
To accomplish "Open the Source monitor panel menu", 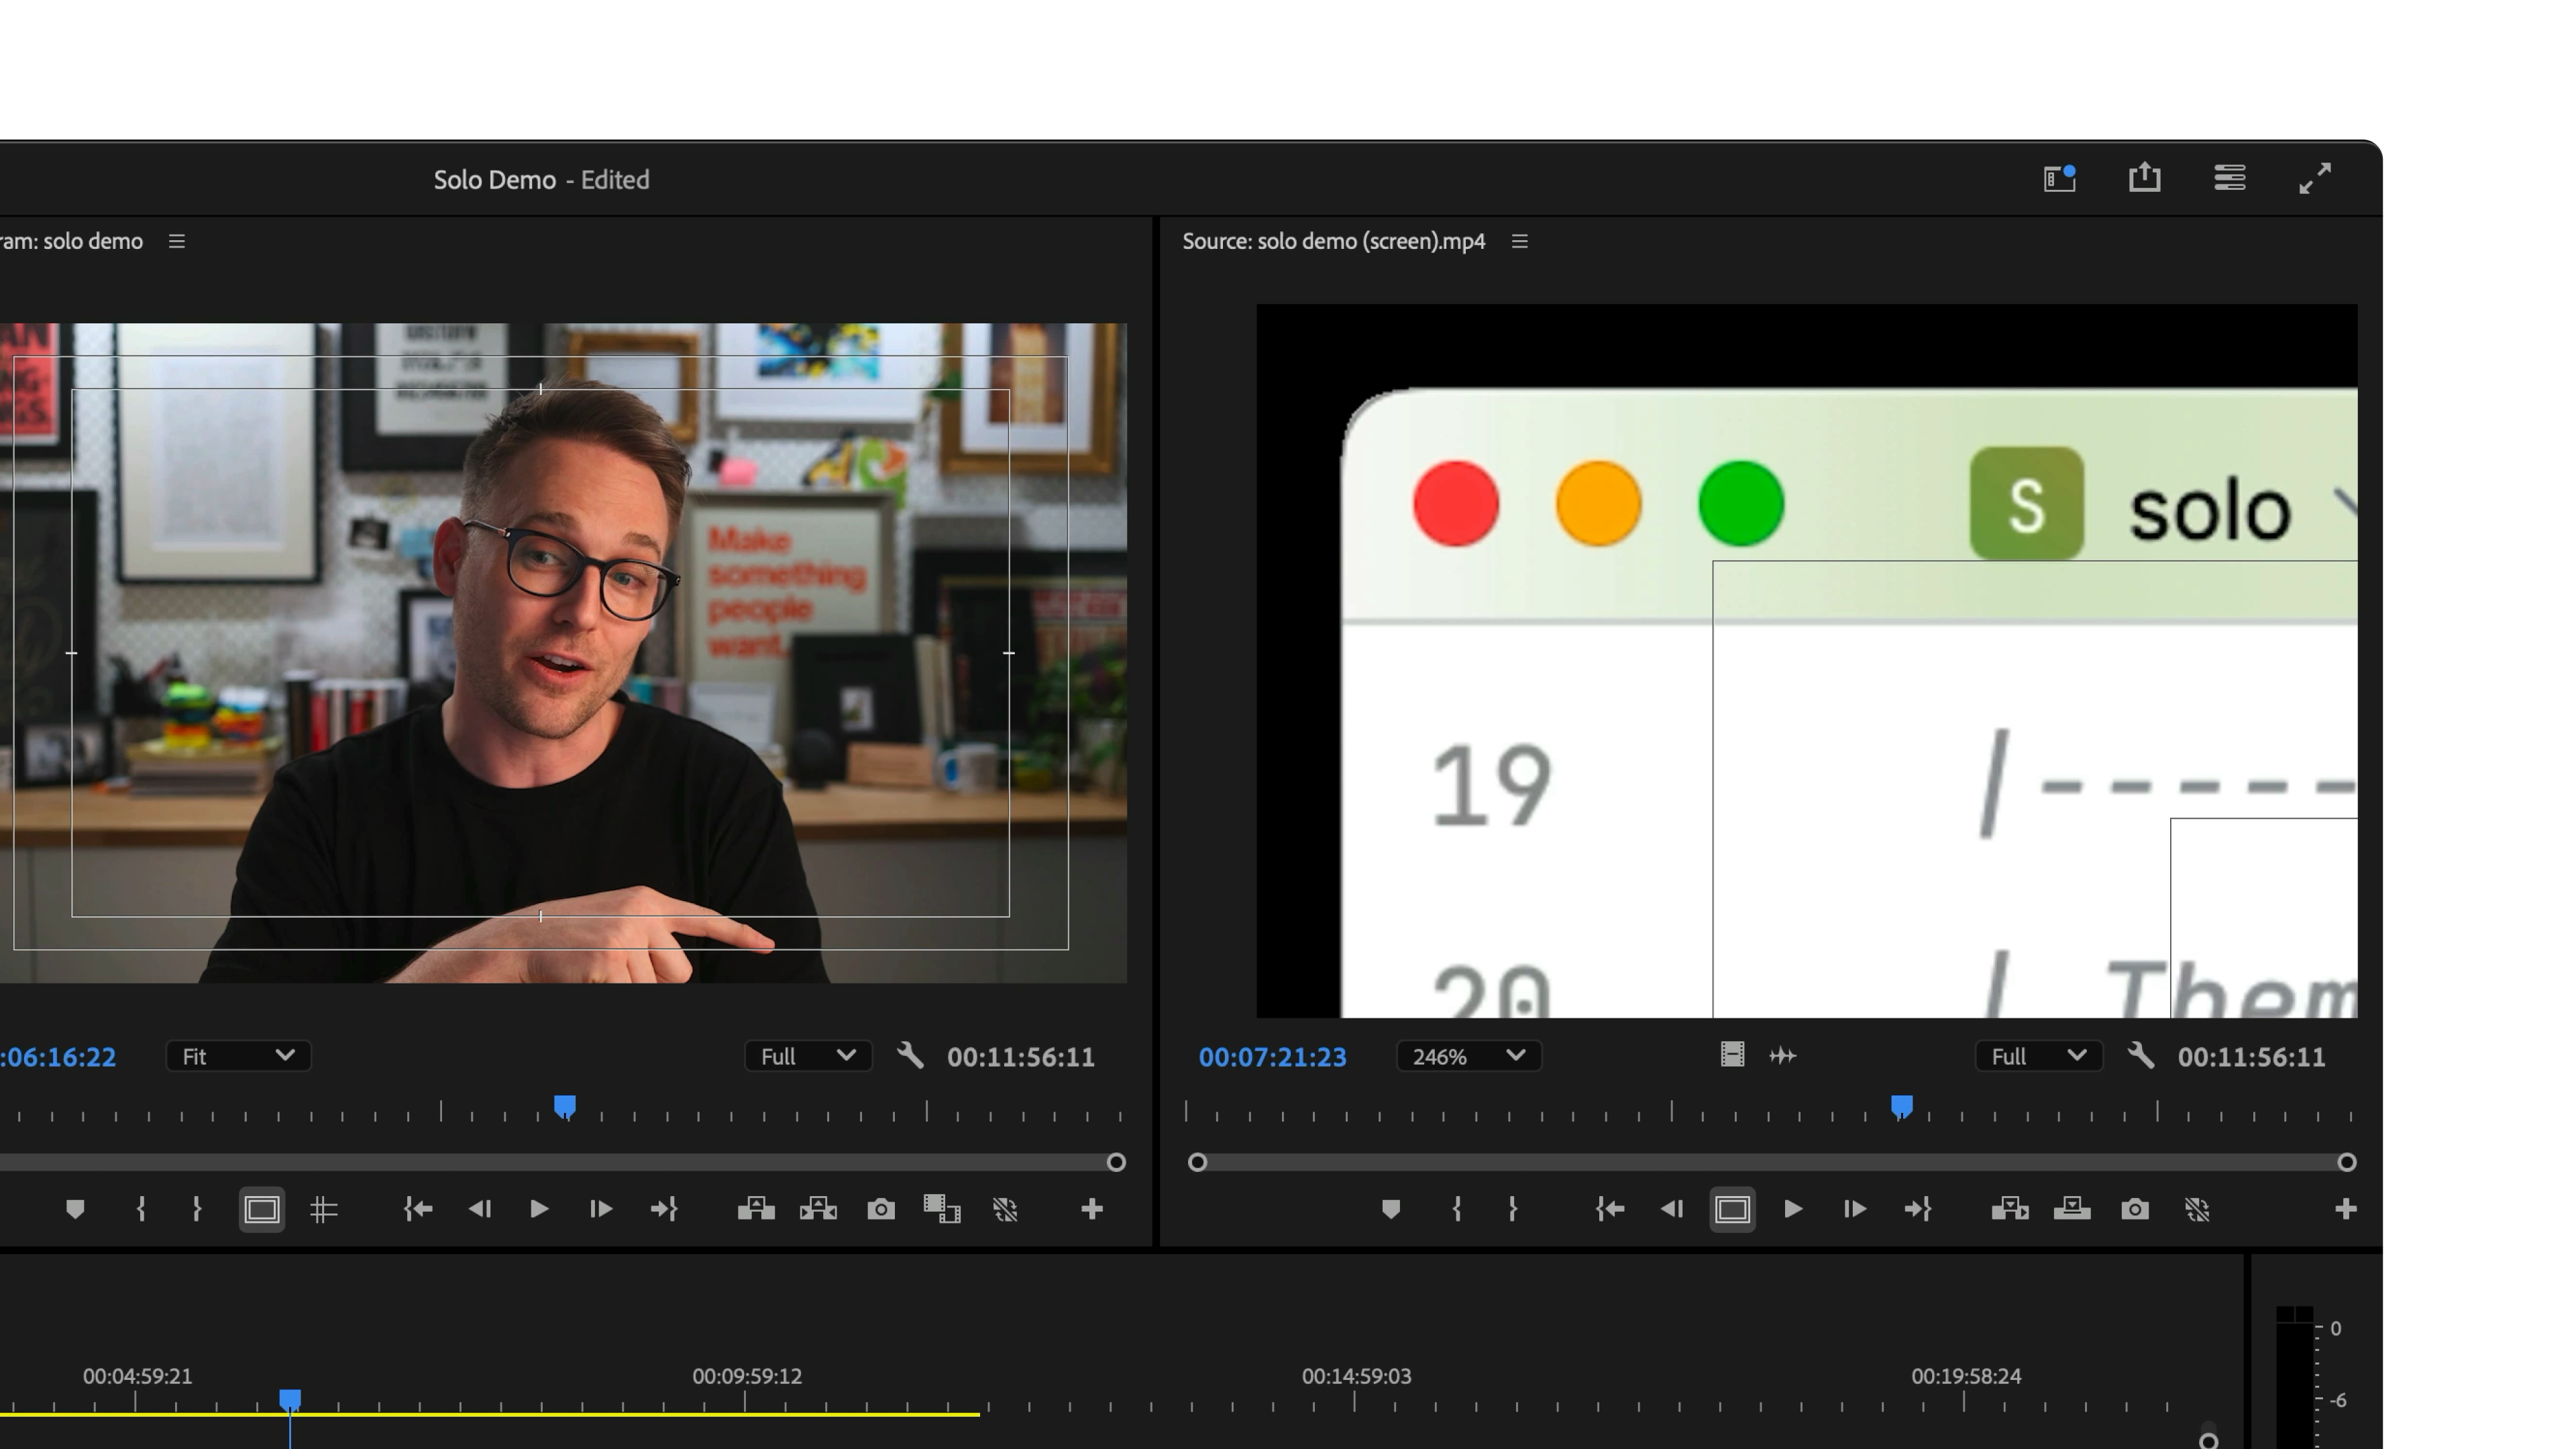I will [1519, 241].
